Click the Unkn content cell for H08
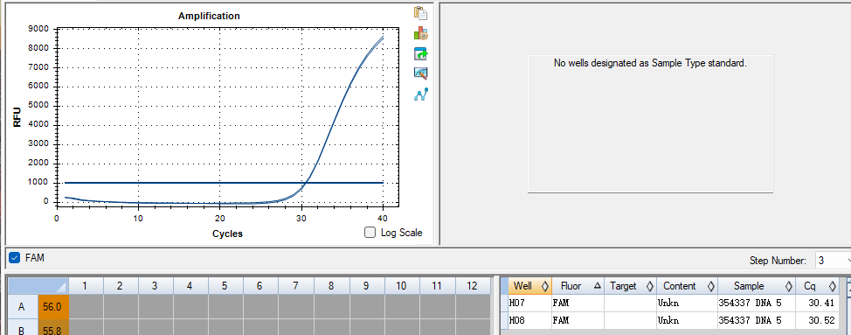The width and height of the screenshot is (851, 335). click(x=687, y=320)
